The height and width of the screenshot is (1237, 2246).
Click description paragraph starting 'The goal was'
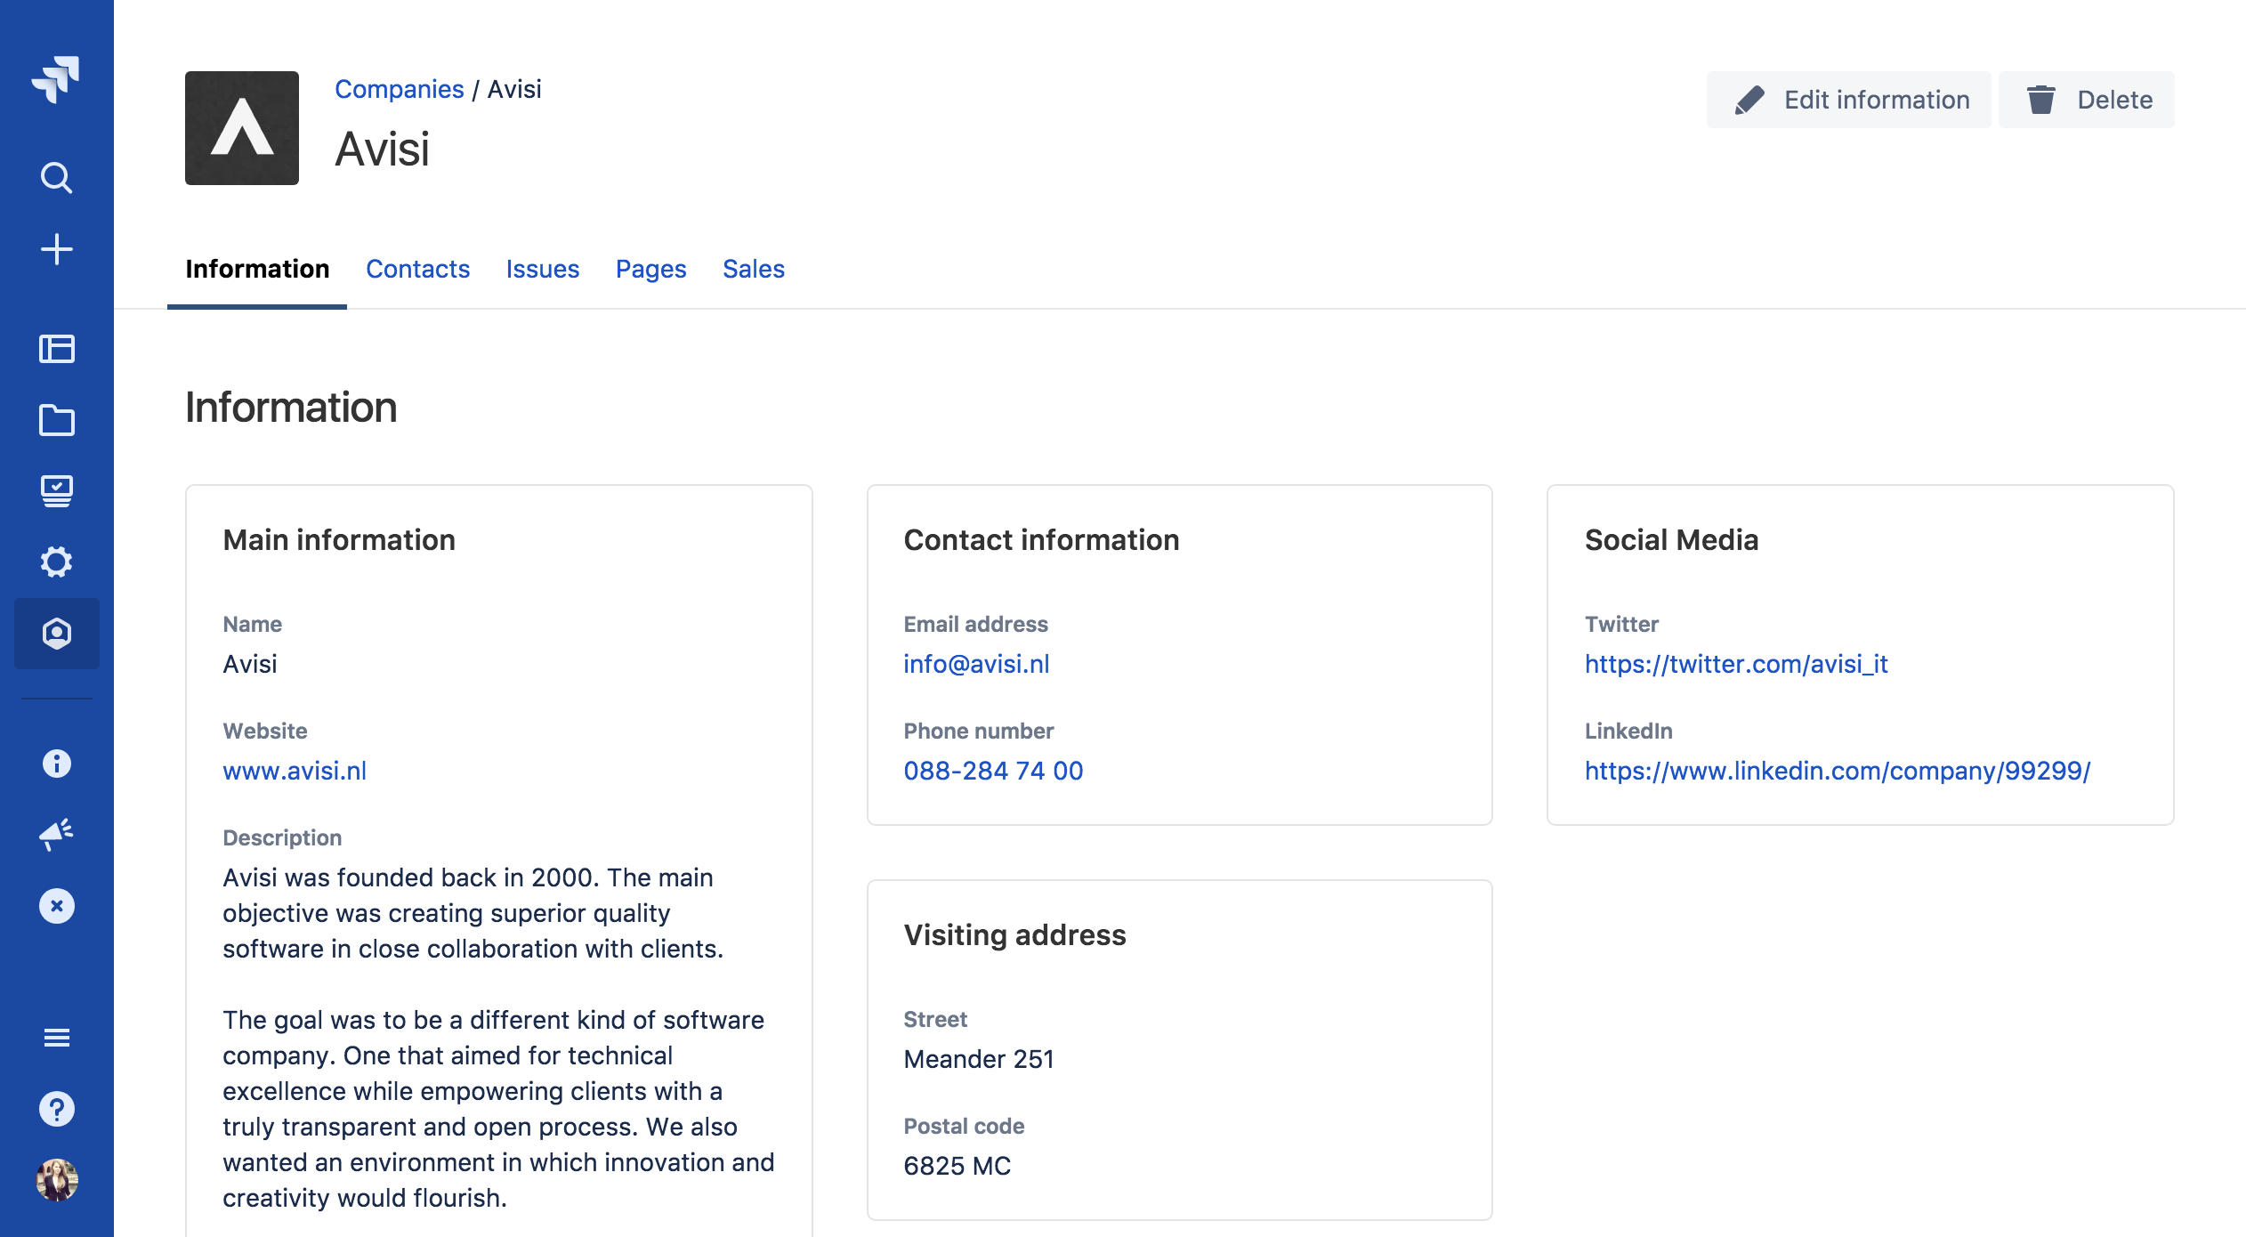(498, 1109)
